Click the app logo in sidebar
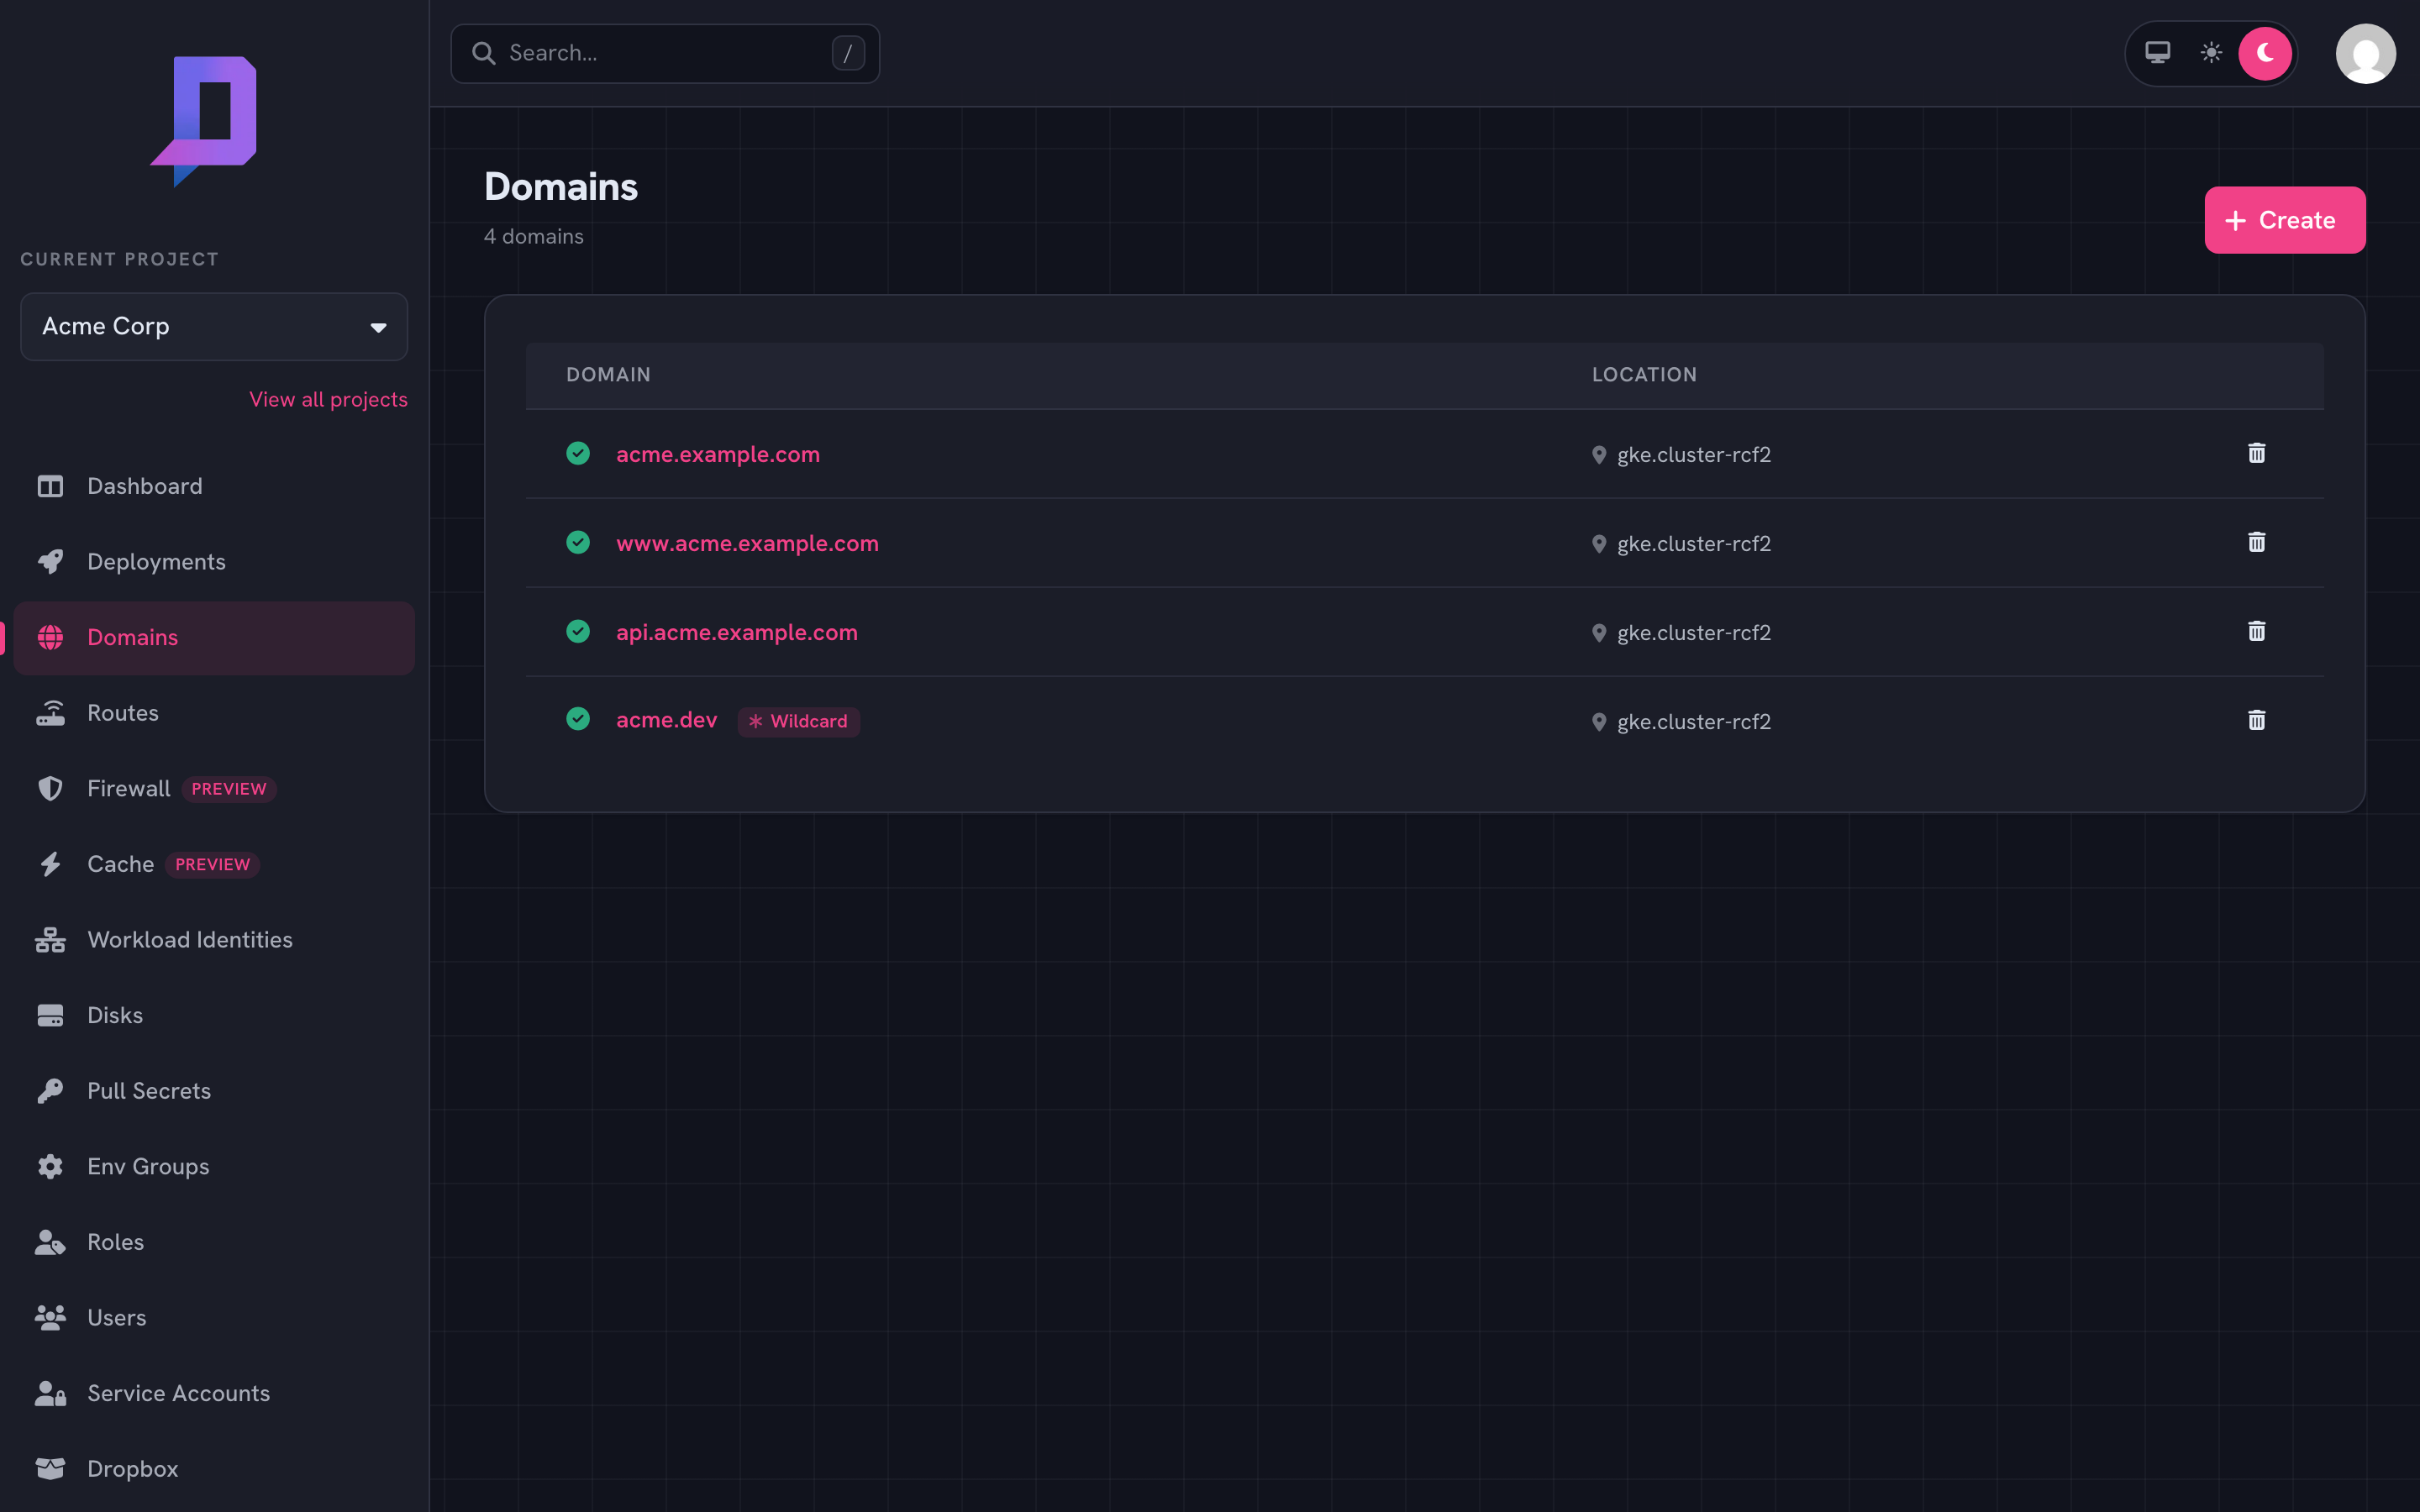Image resolution: width=2420 pixels, height=1512 pixels. (204, 121)
